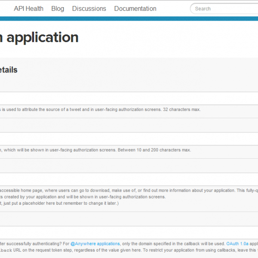Follow the @Anywhere applications link
The height and width of the screenshot is (258, 258).
95,244
